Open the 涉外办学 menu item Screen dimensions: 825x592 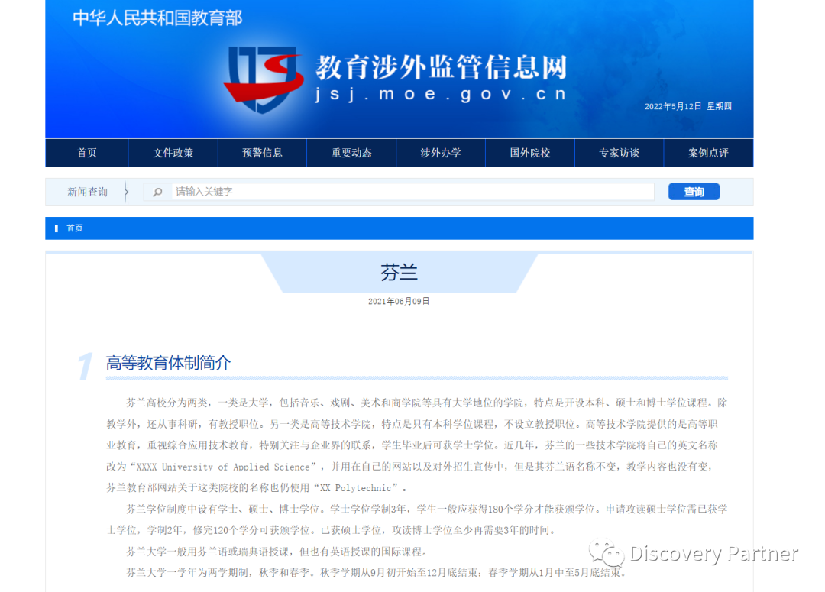(441, 153)
